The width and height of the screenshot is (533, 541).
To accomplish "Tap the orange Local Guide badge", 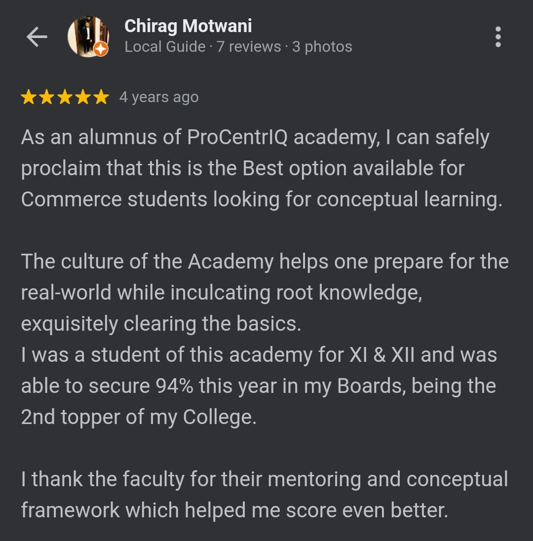I will (101, 49).
